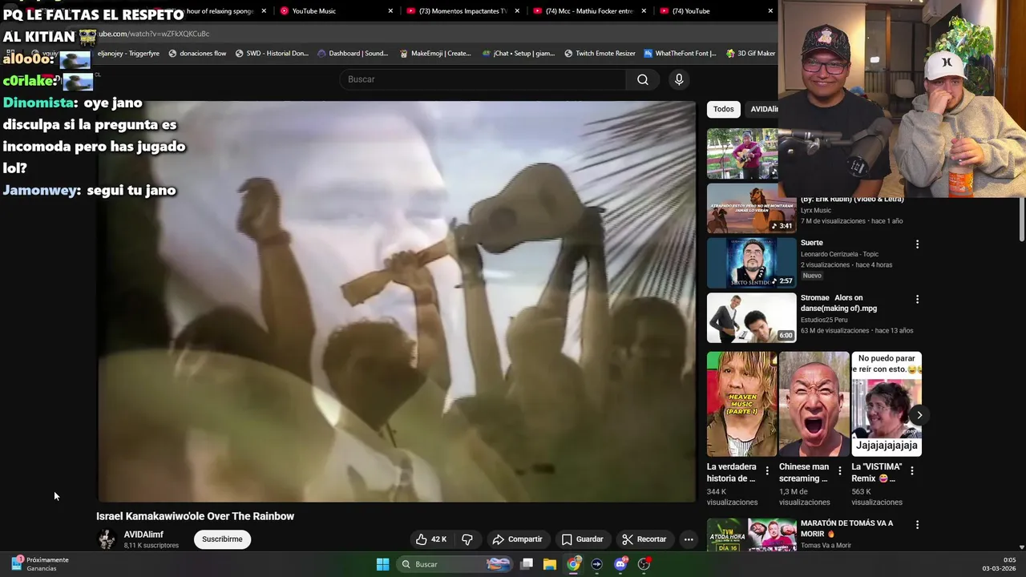1026x577 pixels.
Task: Open the 3D Gif Maker bookmark
Action: point(751,54)
